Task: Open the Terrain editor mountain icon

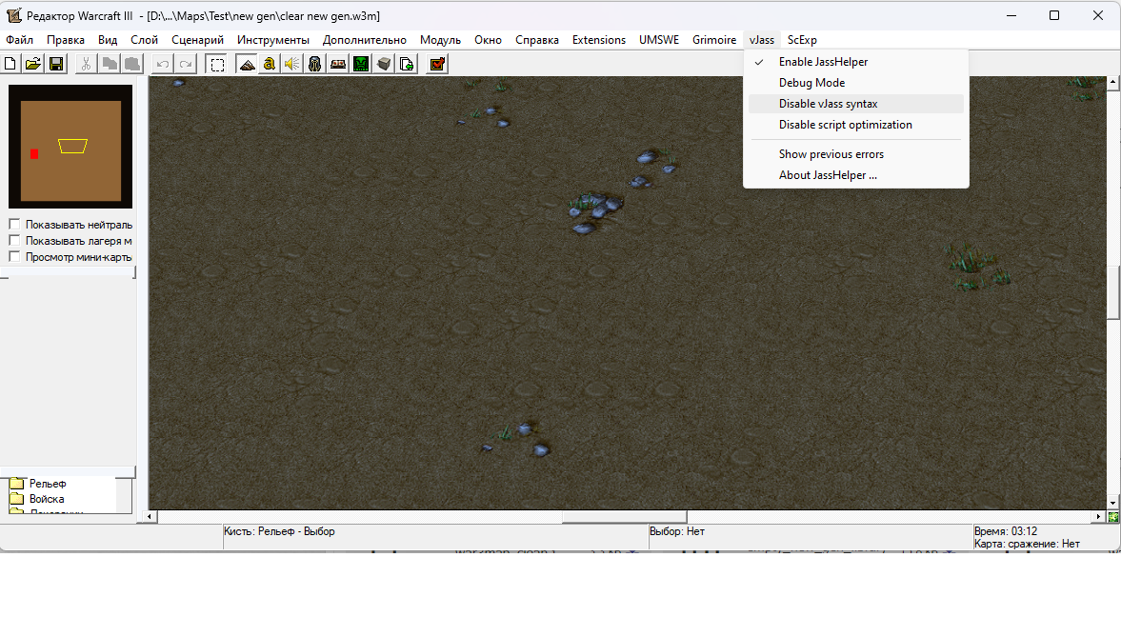Action: pos(247,65)
